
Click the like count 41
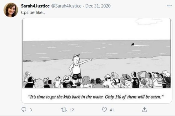coord(112,110)
